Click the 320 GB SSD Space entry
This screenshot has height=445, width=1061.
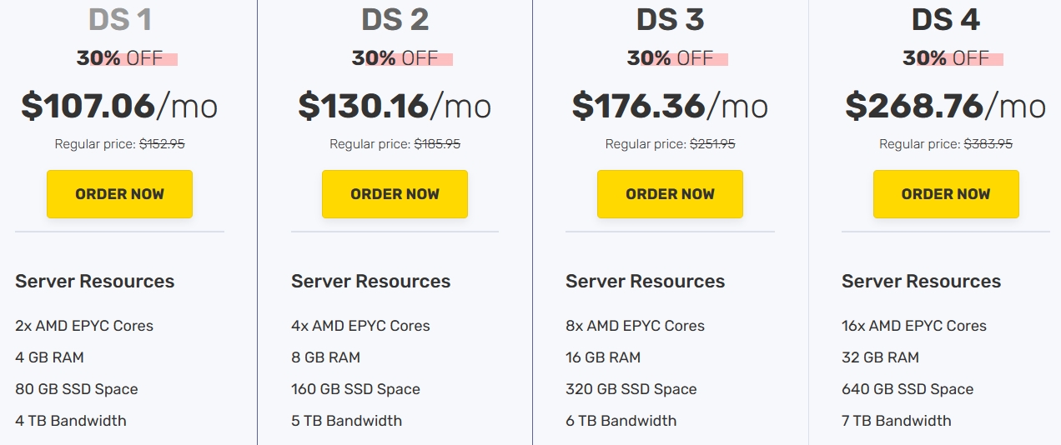[x=631, y=389]
